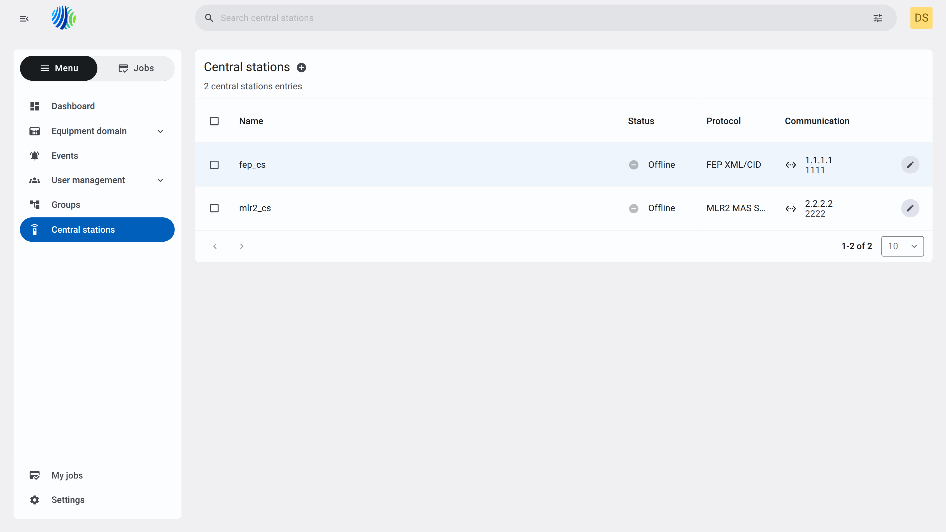The height and width of the screenshot is (532, 946).
Task: Check the mlr2_cs row checkbox
Action: [x=215, y=208]
